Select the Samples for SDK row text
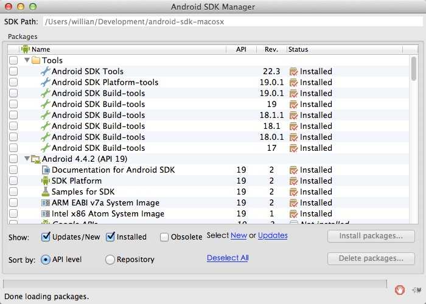Viewport: 426px width, 304px height. 83,192
